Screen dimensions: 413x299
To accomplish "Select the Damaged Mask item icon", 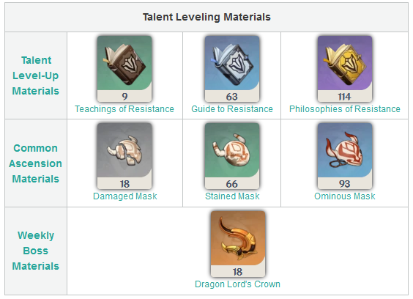I will pyautogui.click(x=124, y=156).
